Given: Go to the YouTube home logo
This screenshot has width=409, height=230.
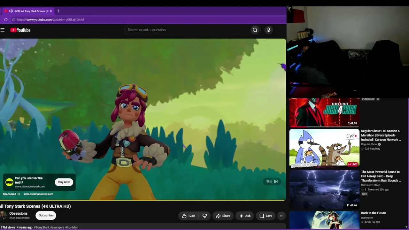Looking at the screenshot, I should point(20,30).
